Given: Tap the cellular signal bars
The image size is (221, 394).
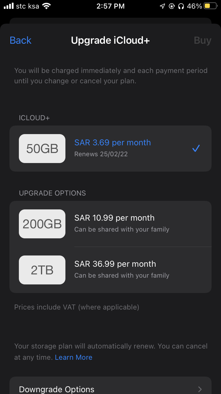Looking at the screenshot, I should click(x=9, y=6).
